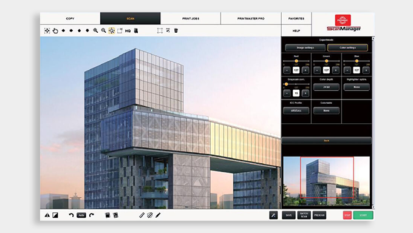Toggle HQ high quality view
Image resolution: width=413 pixels, height=233 pixels.
click(x=128, y=31)
